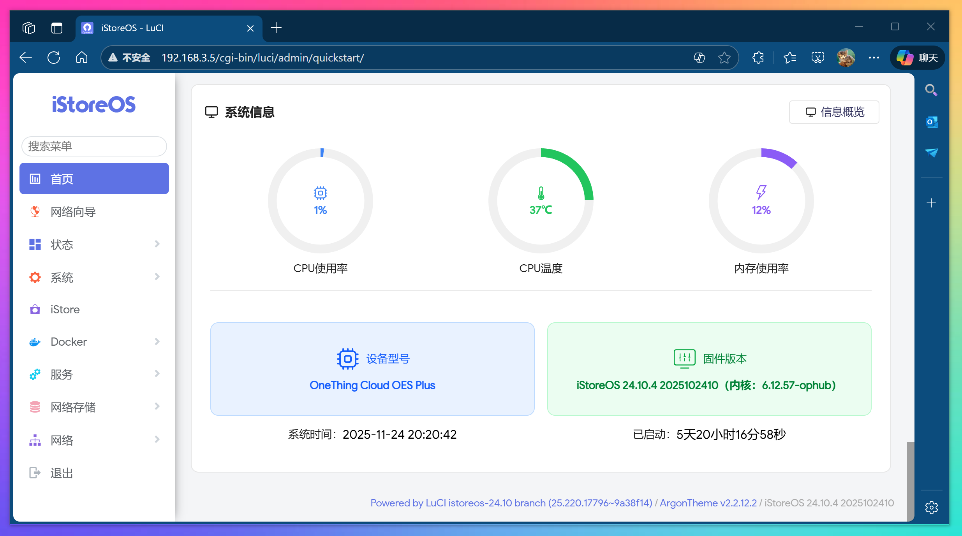Select 首页 in the sidebar menu
The width and height of the screenshot is (962, 536).
93,178
